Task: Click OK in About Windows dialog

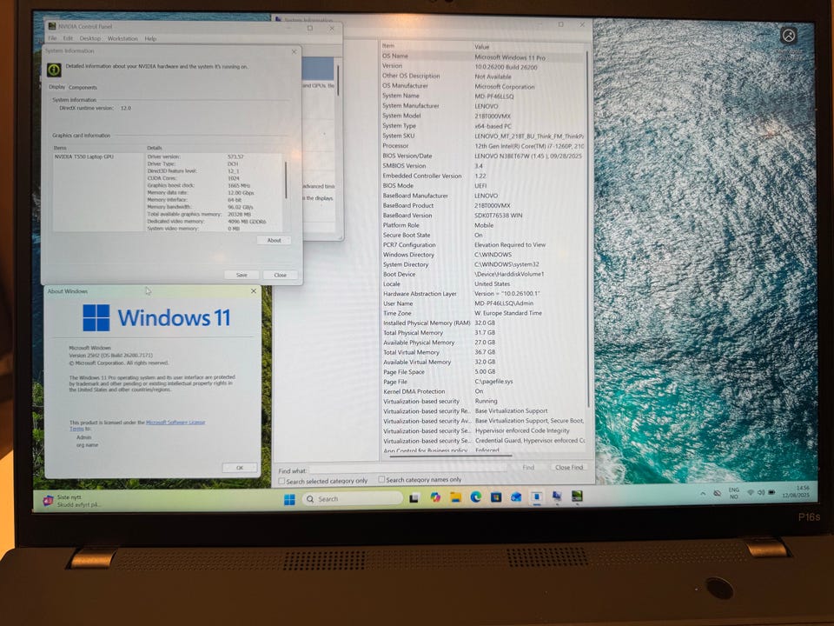Action: point(240,468)
